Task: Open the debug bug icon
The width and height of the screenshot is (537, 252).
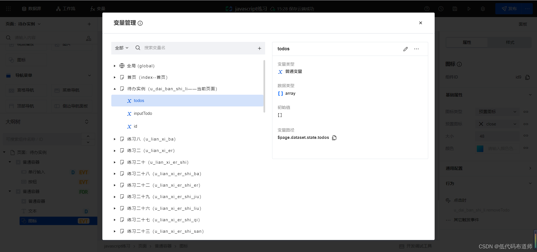Action: [x=483, y=9]
